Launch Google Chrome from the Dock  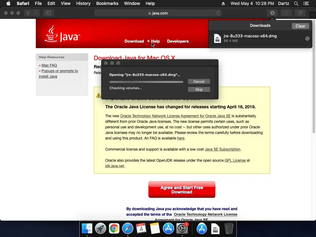click(114, 228)
